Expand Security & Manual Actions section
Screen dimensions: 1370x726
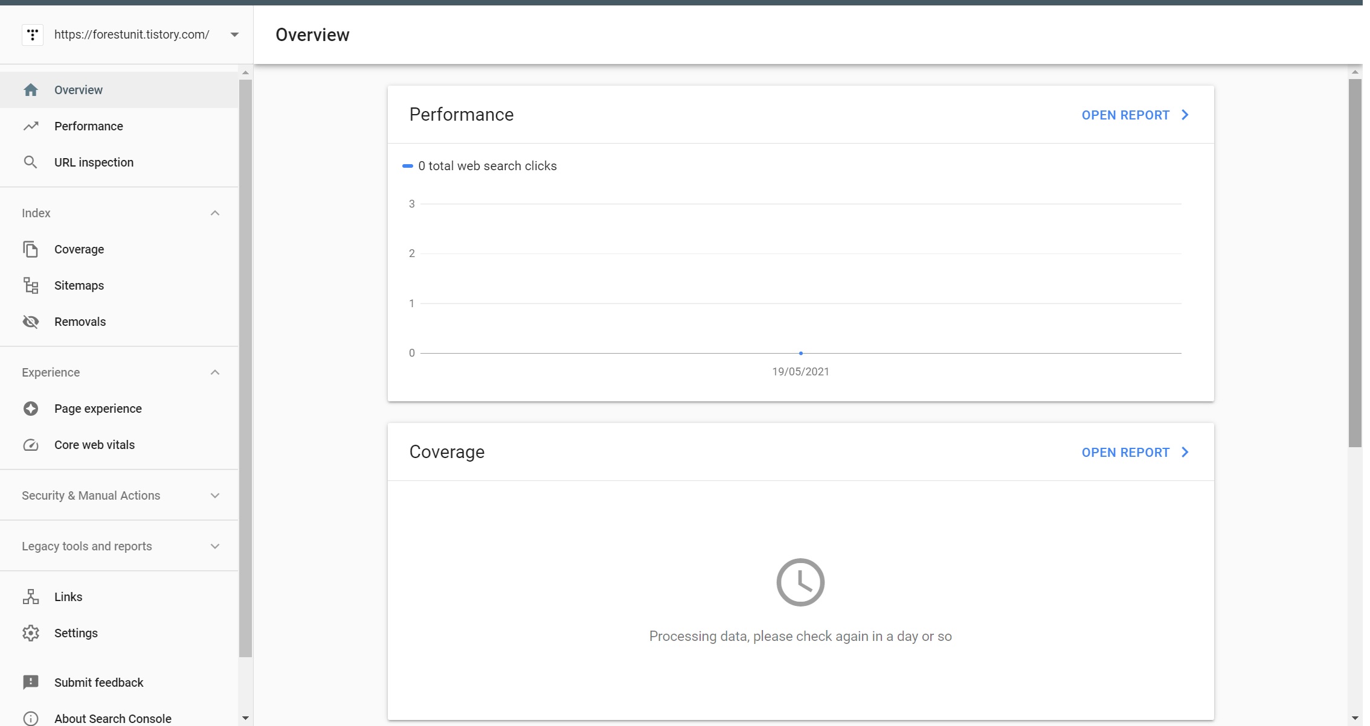tap(214, 495)
